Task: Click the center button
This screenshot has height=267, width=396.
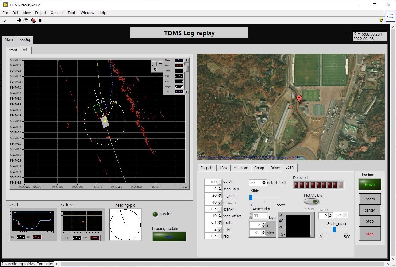Action: click(x=370, y=210)
